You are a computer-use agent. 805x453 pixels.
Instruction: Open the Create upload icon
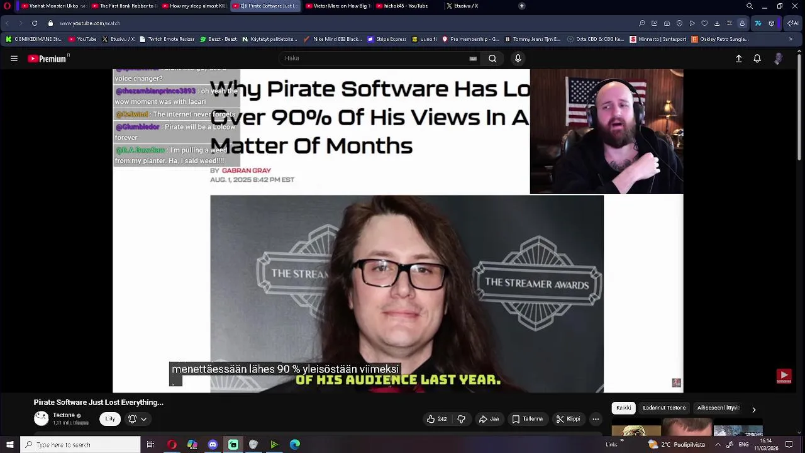(x=739, y=59)
